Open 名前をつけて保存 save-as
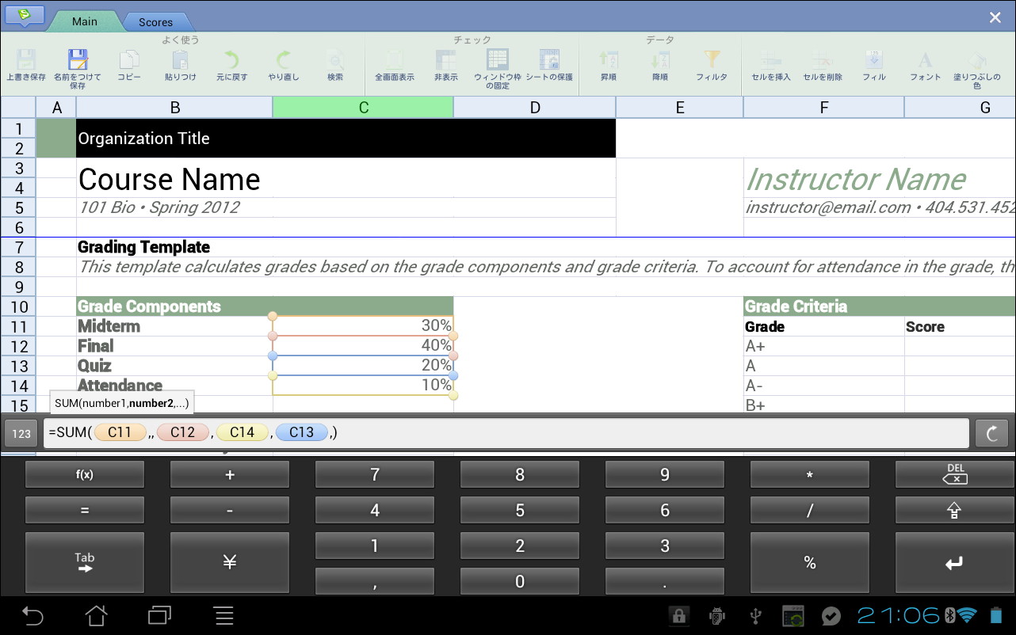This screenshot has width=1016, height=635. coord(78,60)
